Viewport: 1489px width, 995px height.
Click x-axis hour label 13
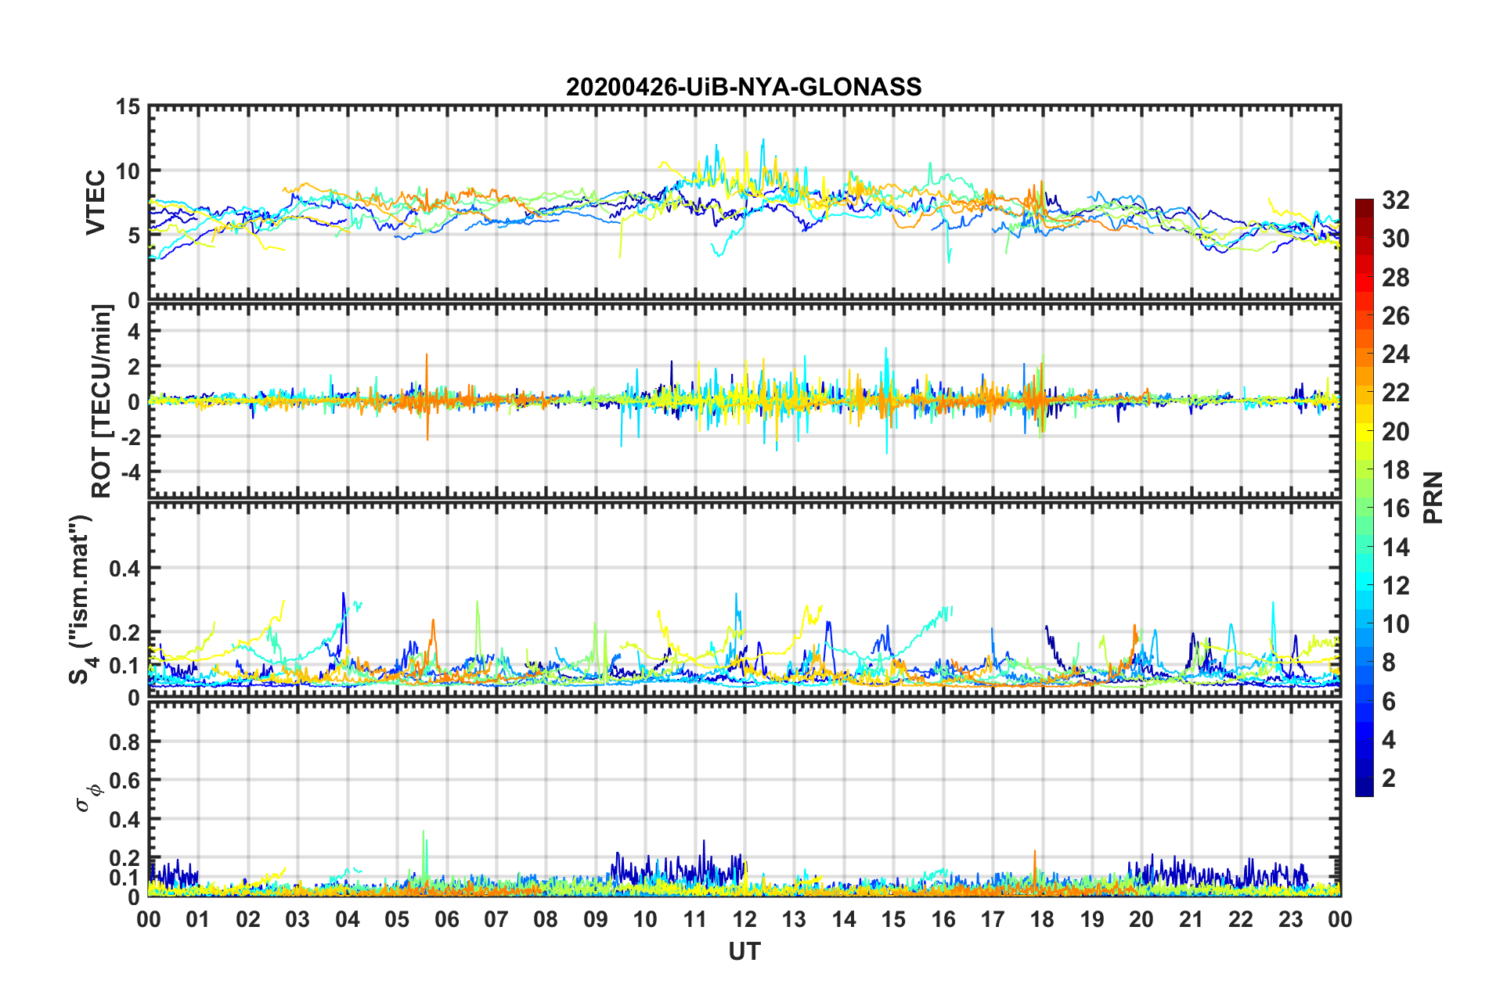tap(794, 919)
